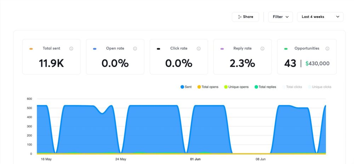This screenshot has width=354, height=164.
Task: Toggle Unique opens legend item
Action: pos(236,87)
